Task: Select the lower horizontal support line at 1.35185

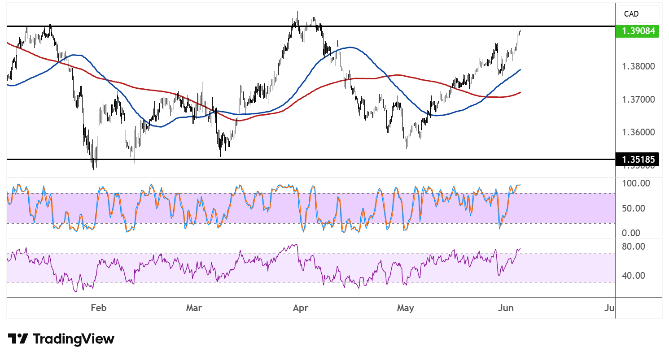Action: click(310, 159)
